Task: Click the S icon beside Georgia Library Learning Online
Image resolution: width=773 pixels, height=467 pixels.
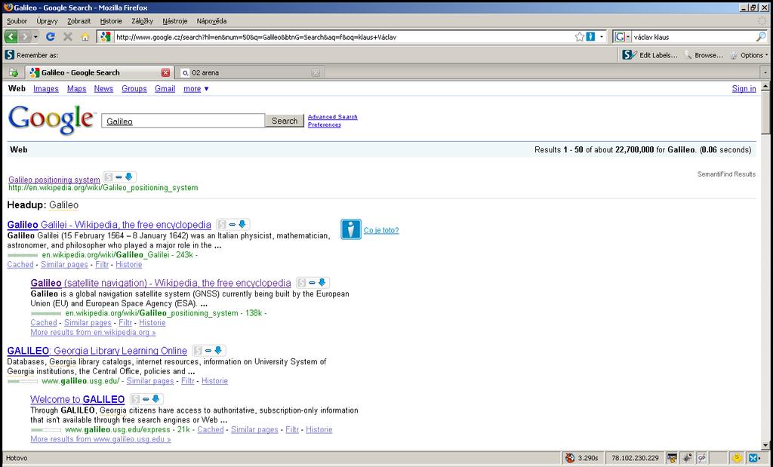Action: [198, 351]
